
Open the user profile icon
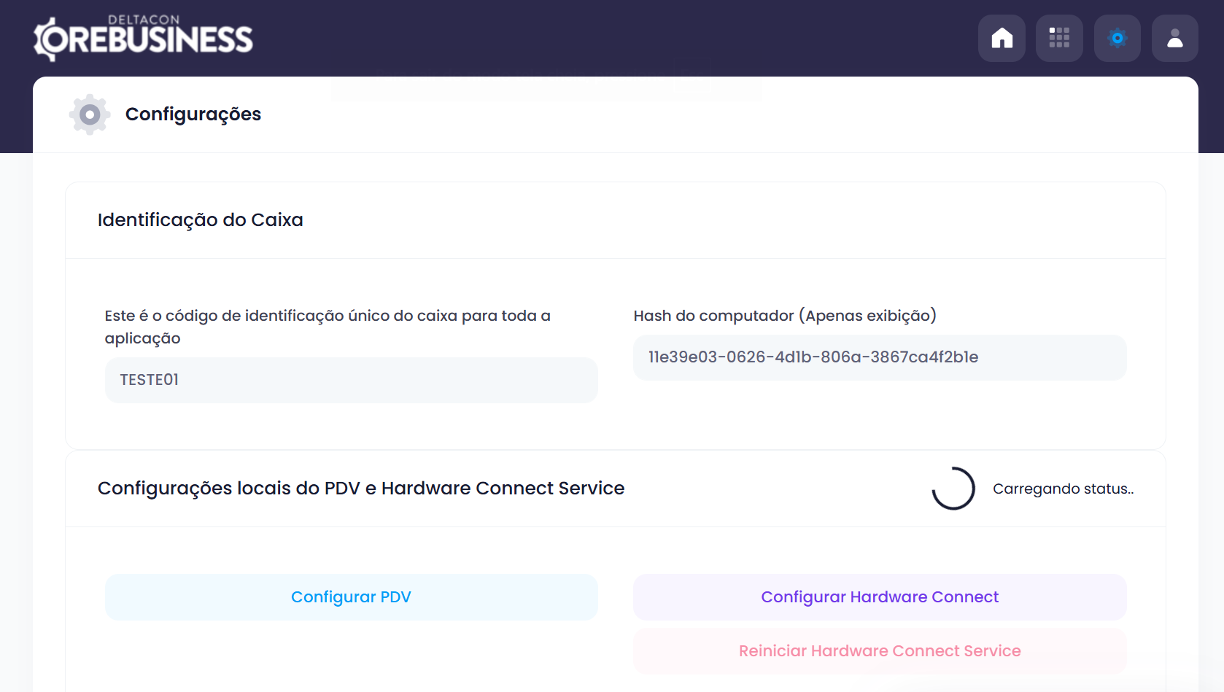(x=1174, y=38)
